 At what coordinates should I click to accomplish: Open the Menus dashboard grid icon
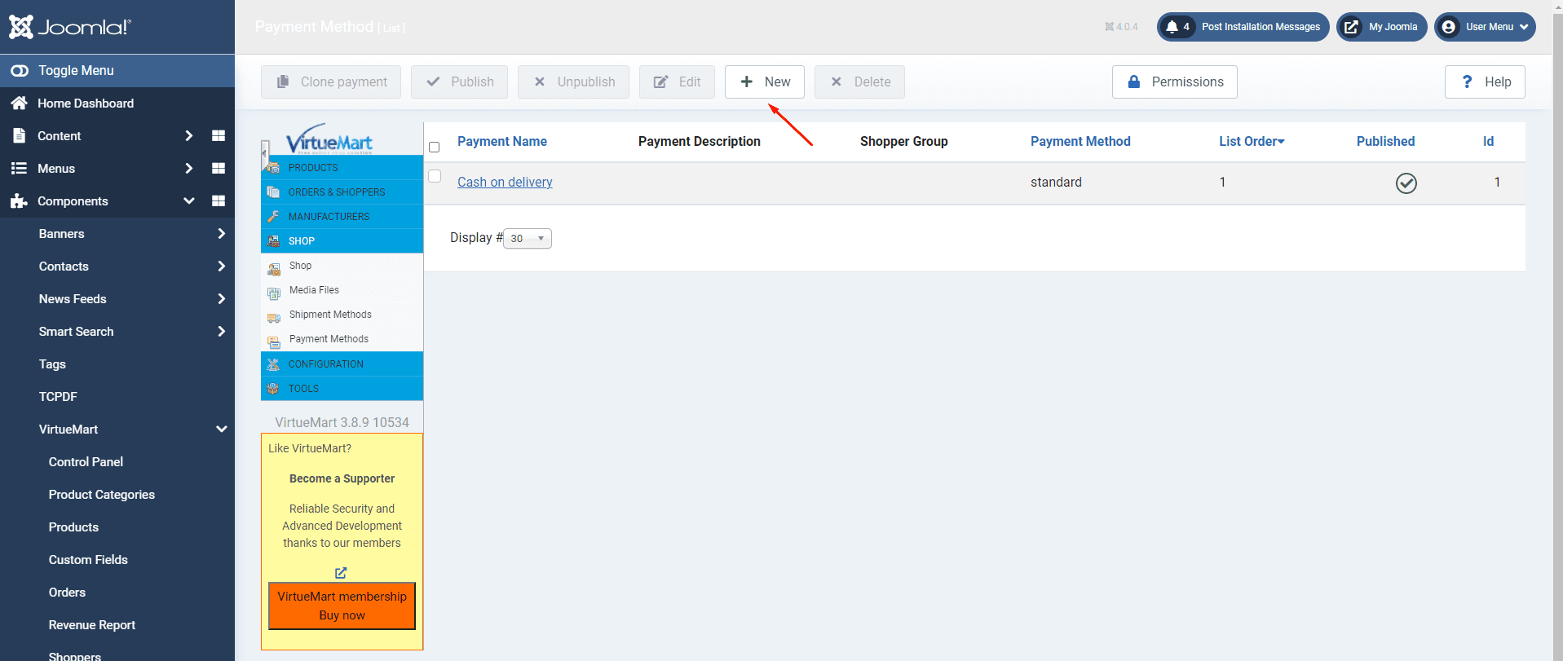[218, 169]
